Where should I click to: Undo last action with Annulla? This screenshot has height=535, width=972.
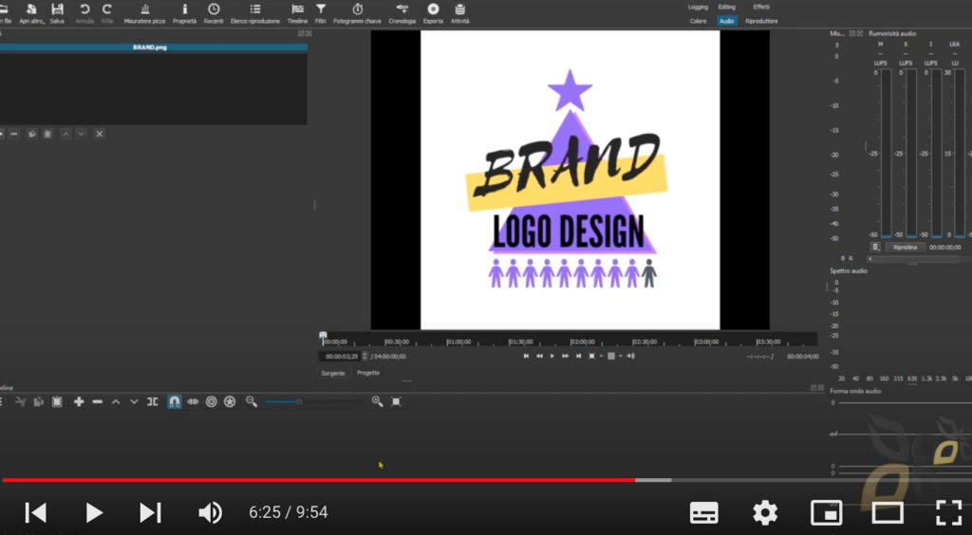(84, 13)
